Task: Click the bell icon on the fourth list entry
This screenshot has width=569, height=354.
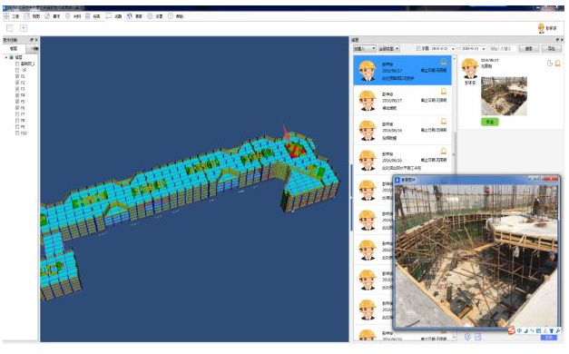Action: tap(444, 151)
